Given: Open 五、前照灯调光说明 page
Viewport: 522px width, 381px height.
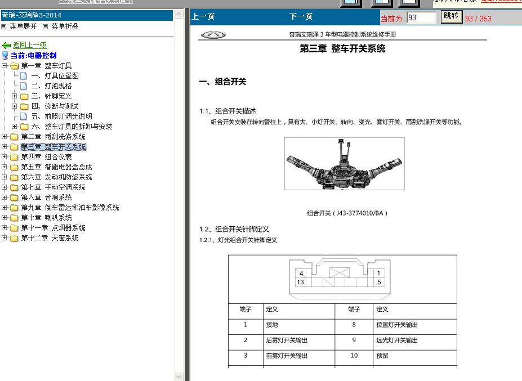Looking at the screenshot, I should (61, 116).
